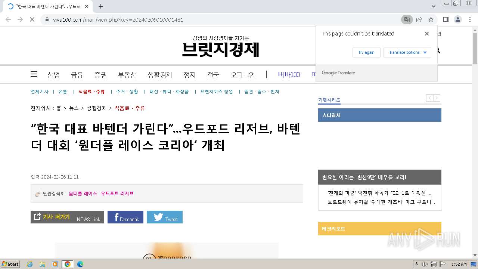Click 홈 in the breadcrumb
Image resolution: width=478 pixels, height=269 pixels.
[x=59, y=108]
